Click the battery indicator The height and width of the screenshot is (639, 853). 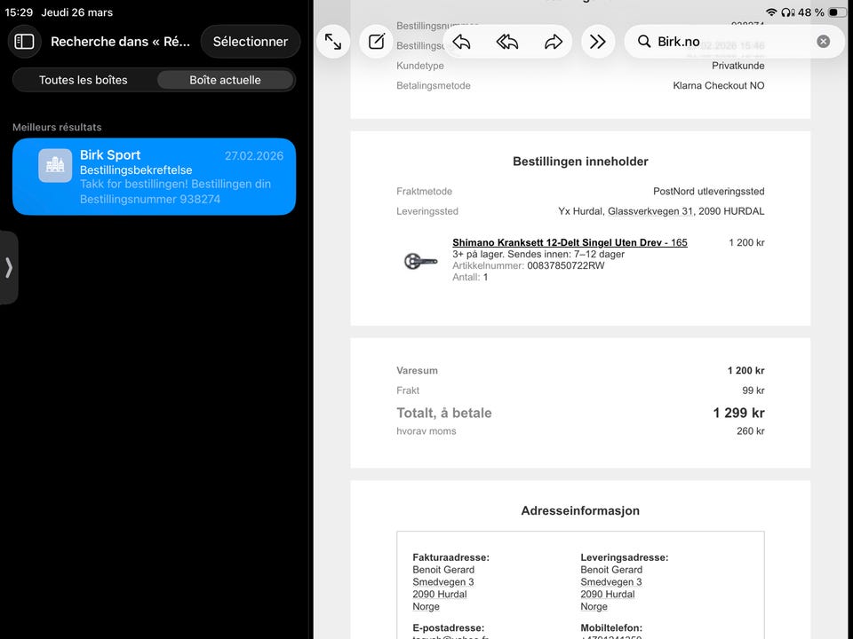837,12
